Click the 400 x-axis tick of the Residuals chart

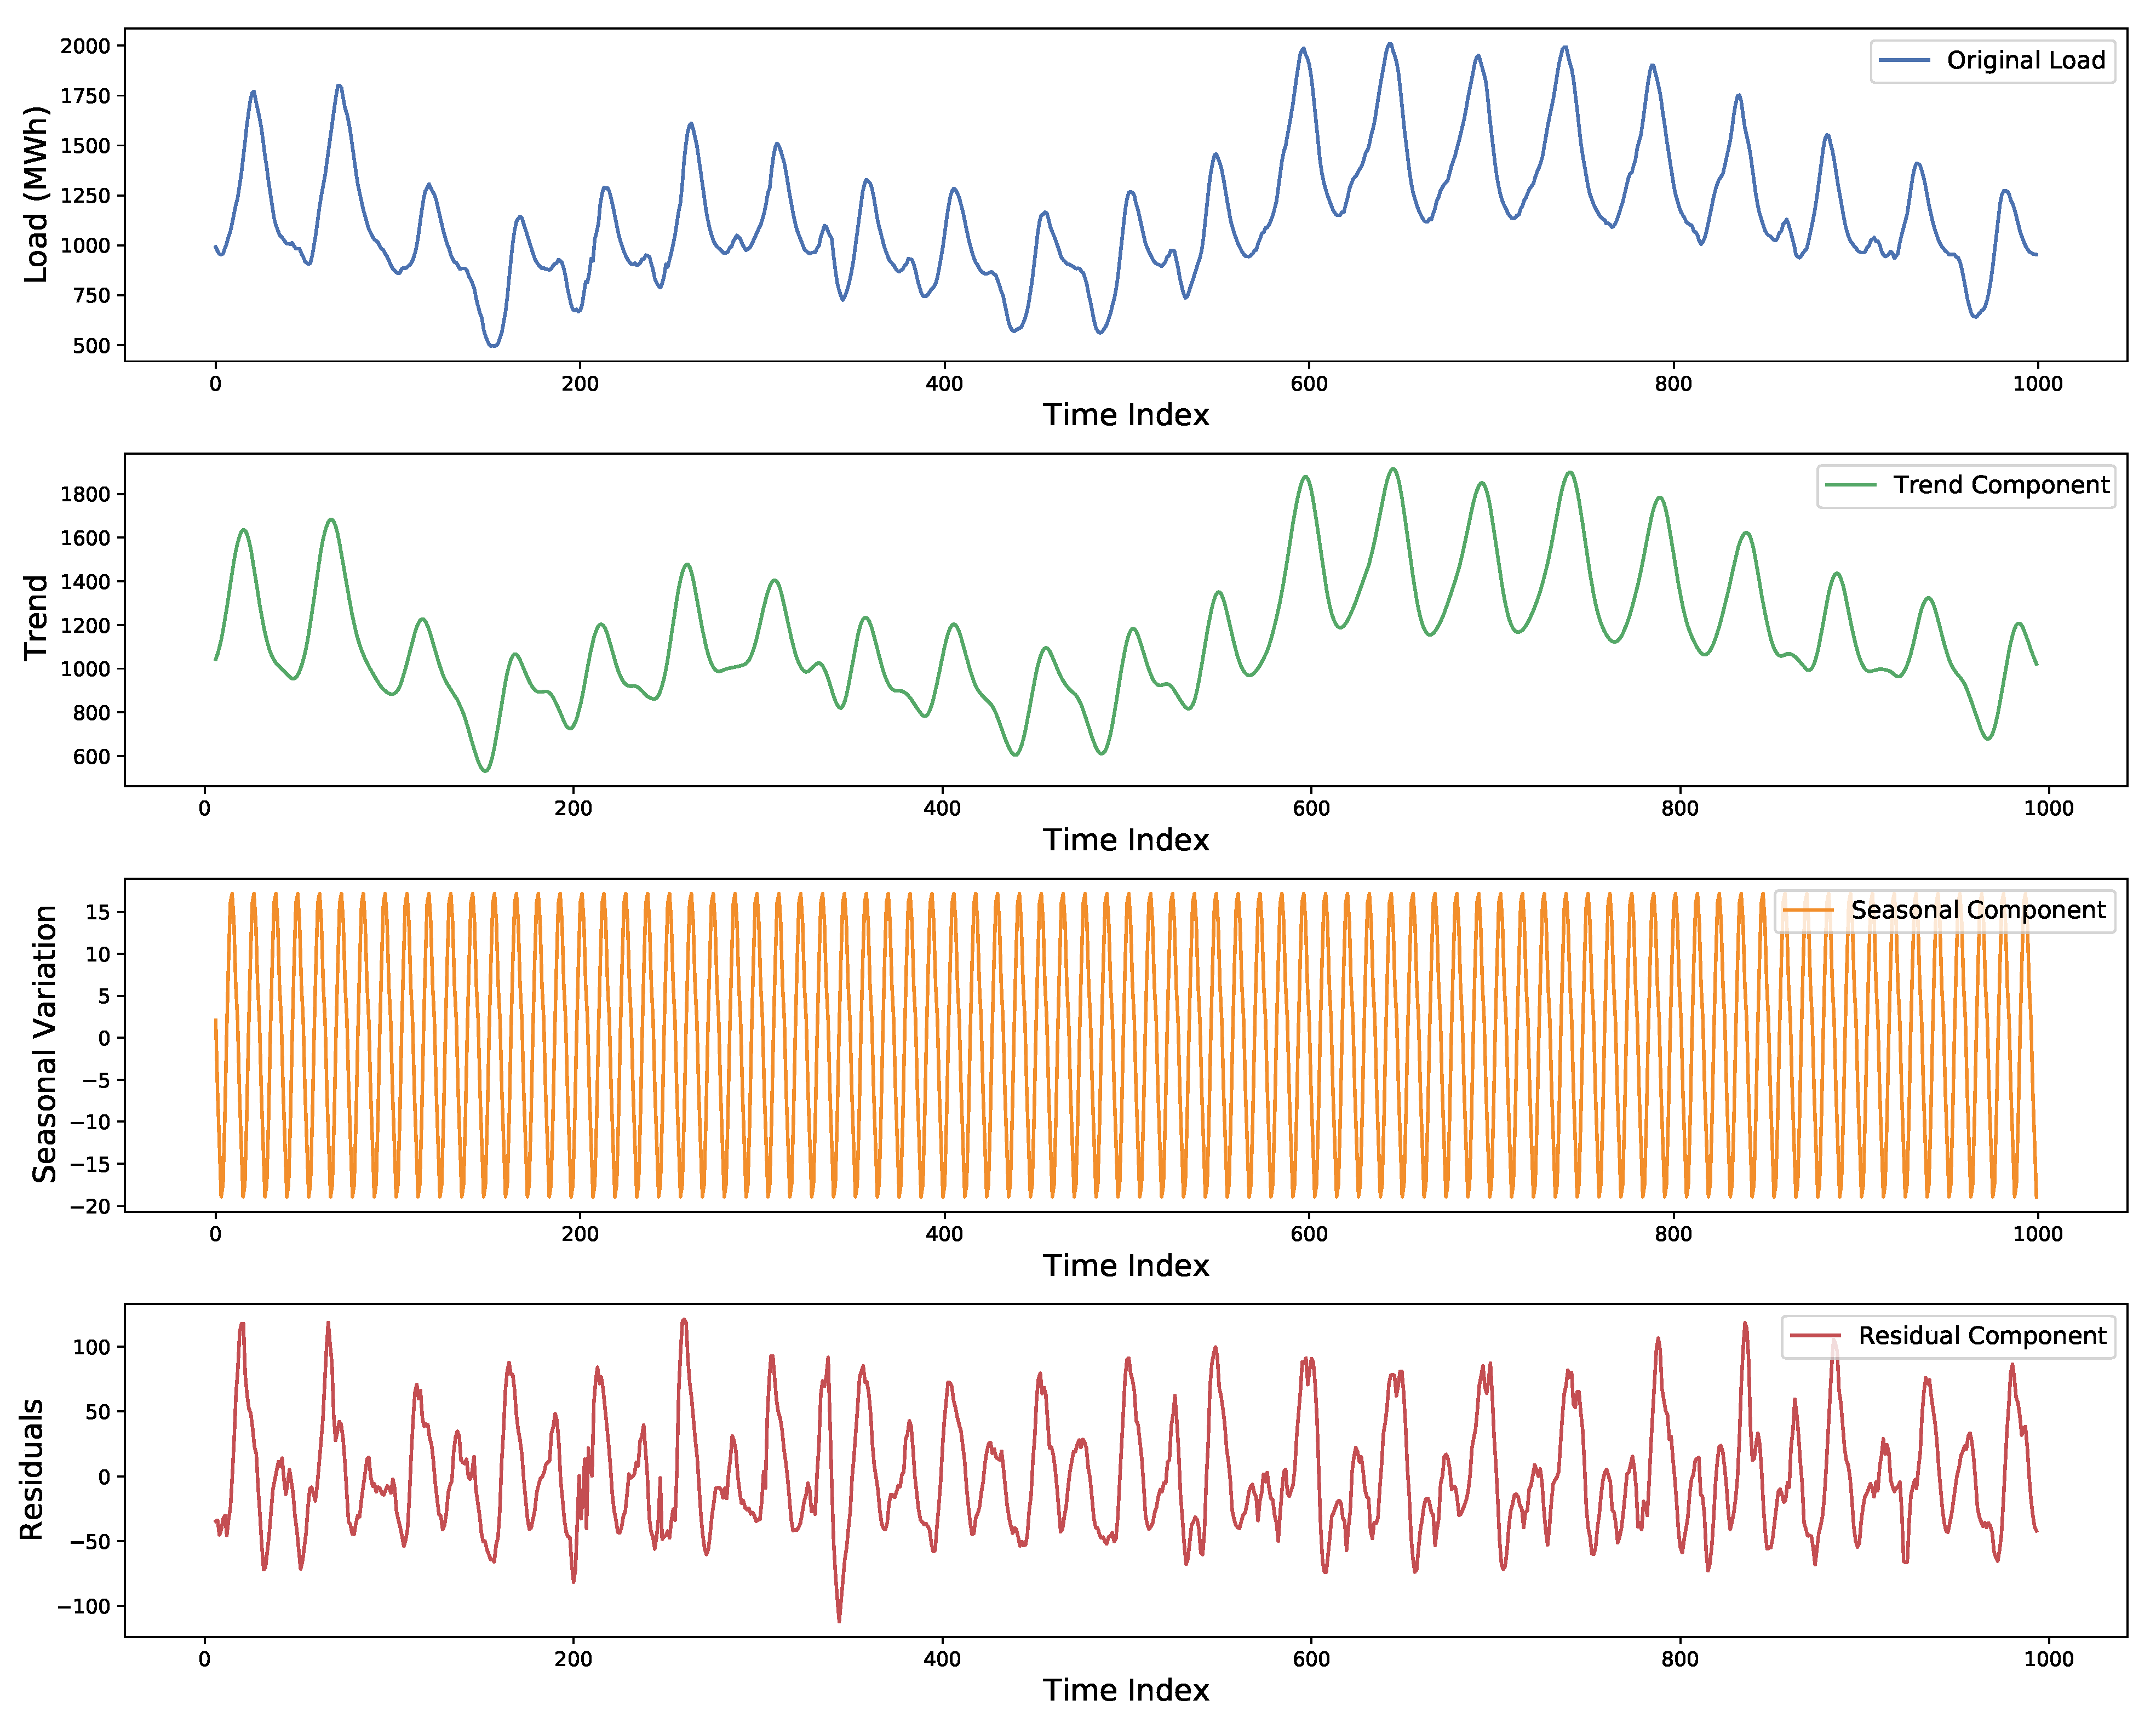tap(942, 1659)
